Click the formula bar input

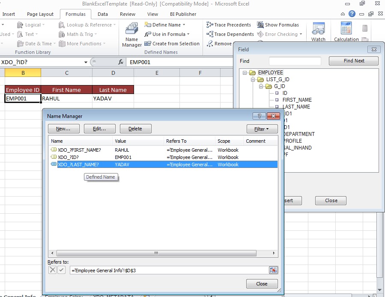(179, 62)
